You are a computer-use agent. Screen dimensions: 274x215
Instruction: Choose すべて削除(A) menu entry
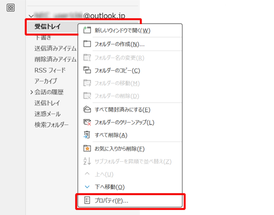point(130,135)
